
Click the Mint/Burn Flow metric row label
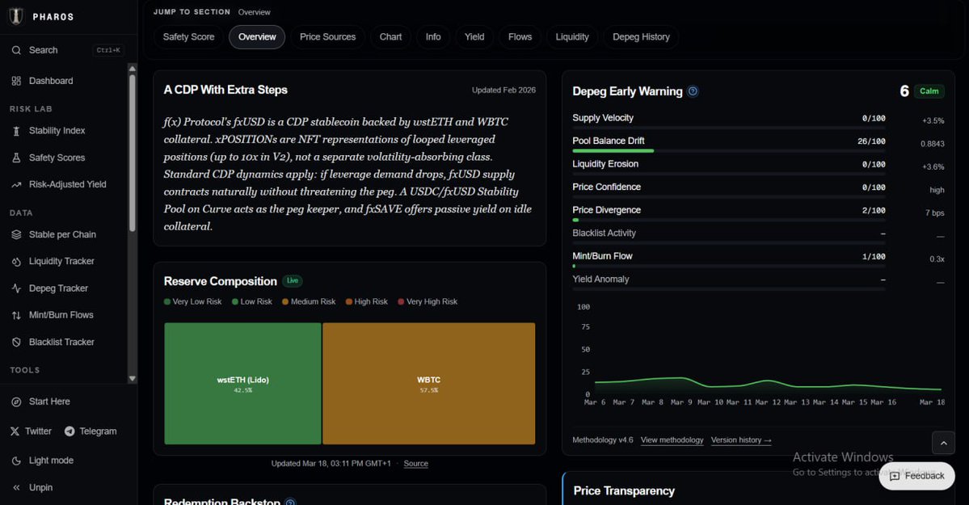tap(602, 256)
